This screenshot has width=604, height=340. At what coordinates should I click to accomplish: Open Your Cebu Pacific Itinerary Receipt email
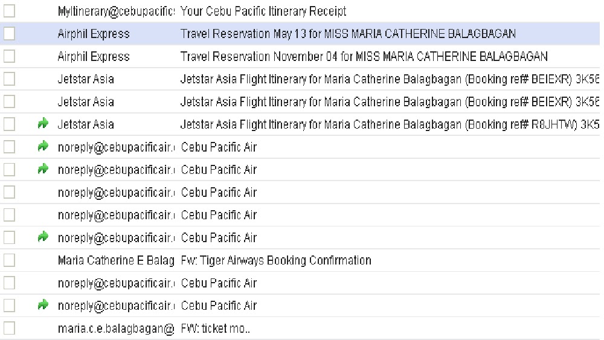pyautogui.click(x=263, y=11)
